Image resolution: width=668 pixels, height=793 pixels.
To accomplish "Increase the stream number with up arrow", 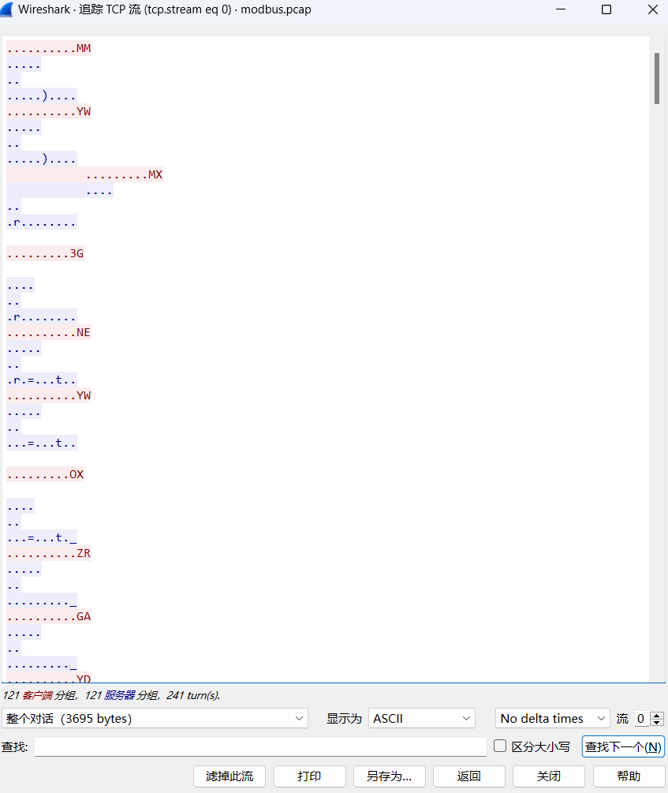I will coord(658,715).
